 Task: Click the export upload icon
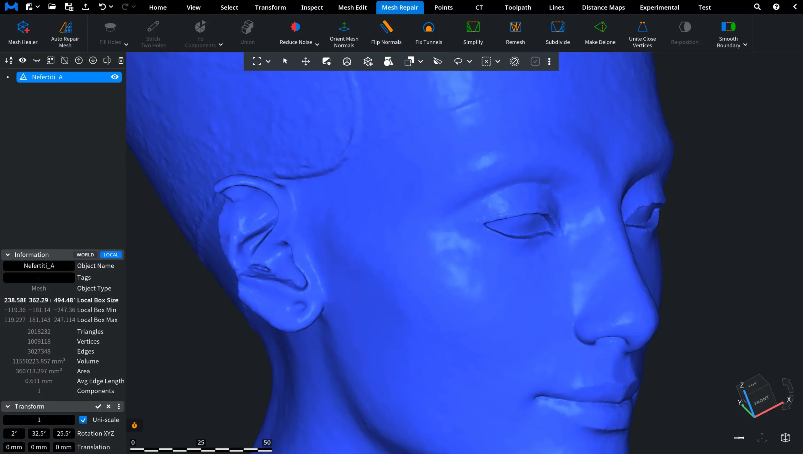(x=85, y=7)
